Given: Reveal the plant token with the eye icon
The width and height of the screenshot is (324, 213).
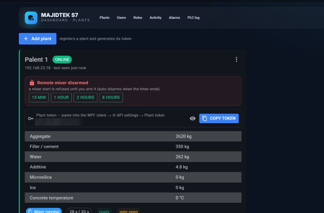Looking at the screenshot, I should pos(193,118).
